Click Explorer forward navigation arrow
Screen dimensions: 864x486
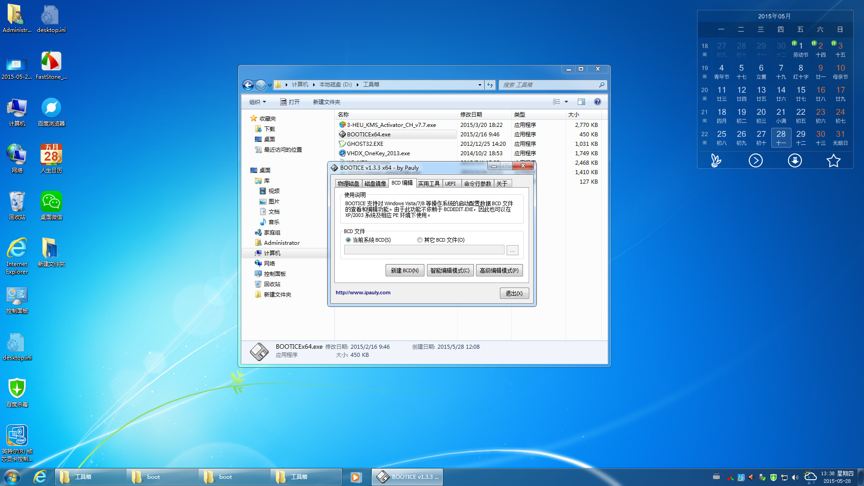point(261,85)
